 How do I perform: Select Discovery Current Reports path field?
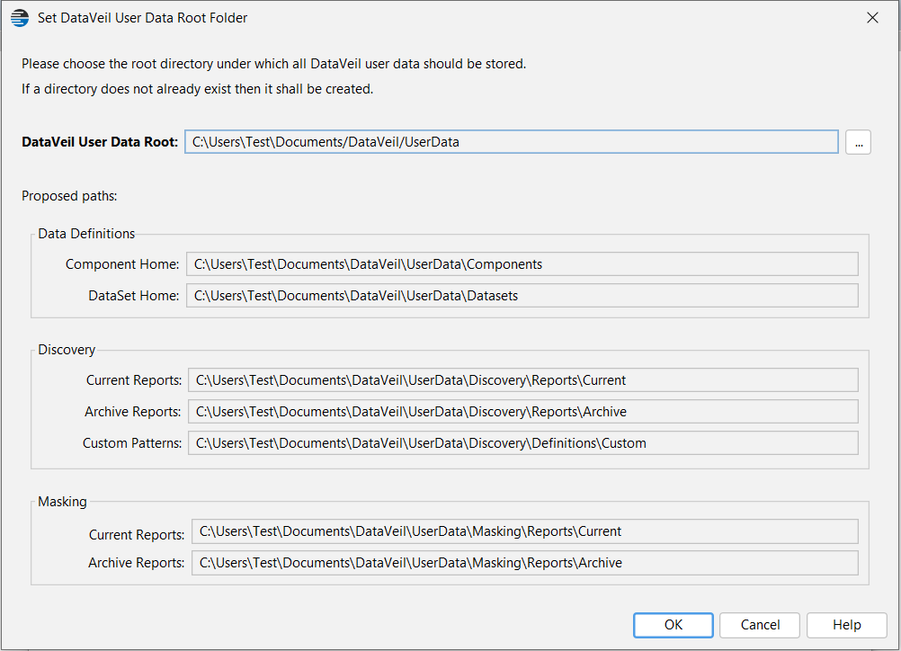(x=523, y=380)
